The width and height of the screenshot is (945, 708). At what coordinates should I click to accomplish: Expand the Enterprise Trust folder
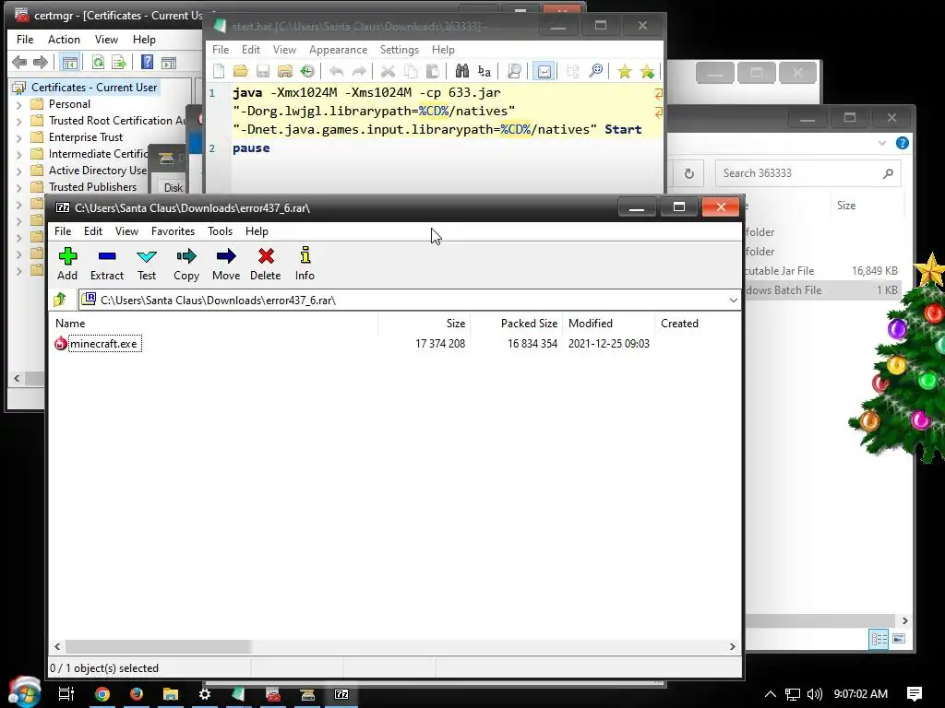point(19,138)
